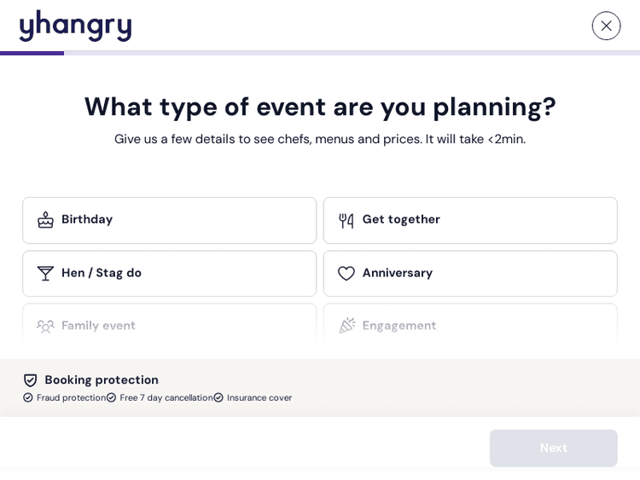Click the Insurance cover checkmark icon
640x480 pixels.
coord(218,398)
